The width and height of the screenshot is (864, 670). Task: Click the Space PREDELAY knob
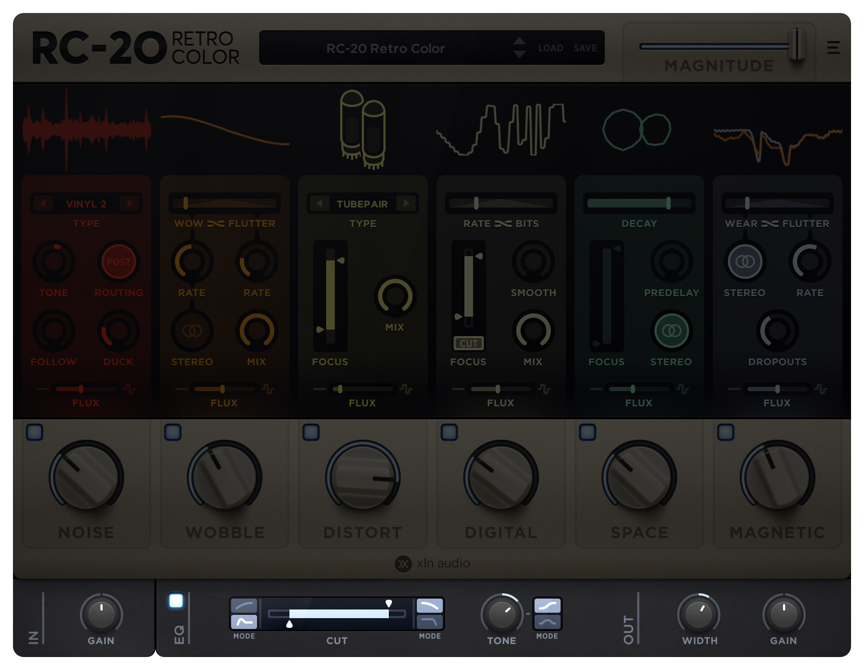[x=672, y=262]
